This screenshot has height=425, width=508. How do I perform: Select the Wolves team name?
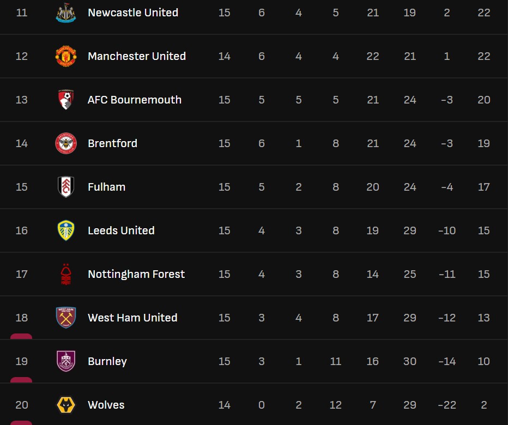(x=106, y=405)
